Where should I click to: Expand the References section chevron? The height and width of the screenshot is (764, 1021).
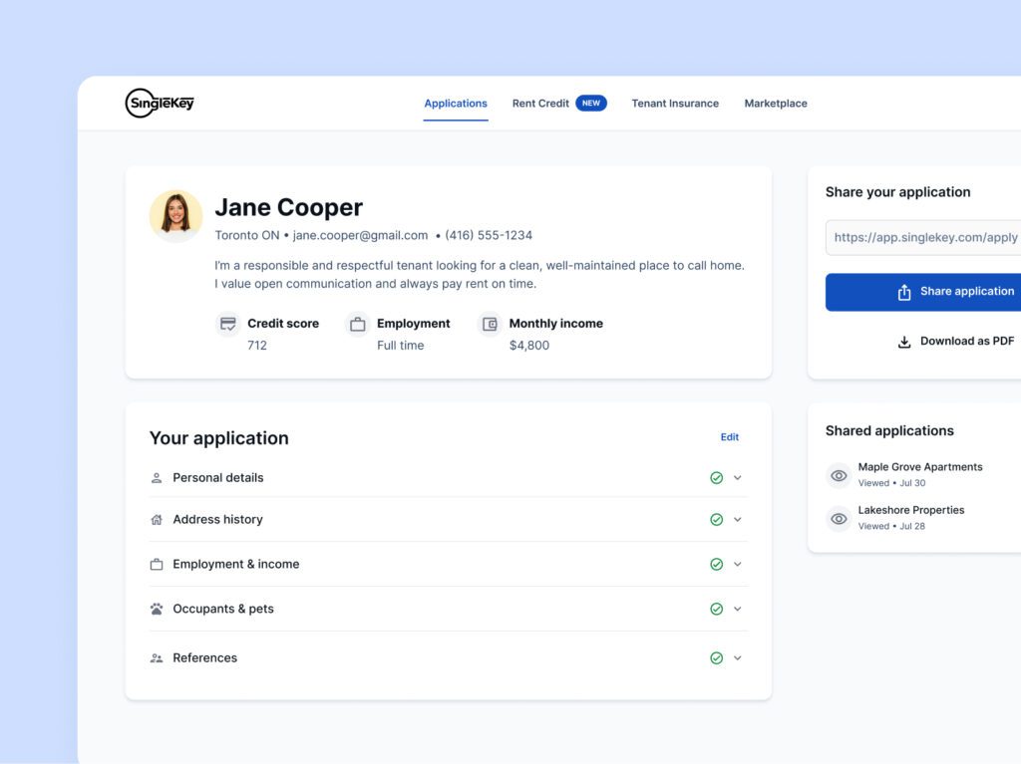(x=738, y=658)
